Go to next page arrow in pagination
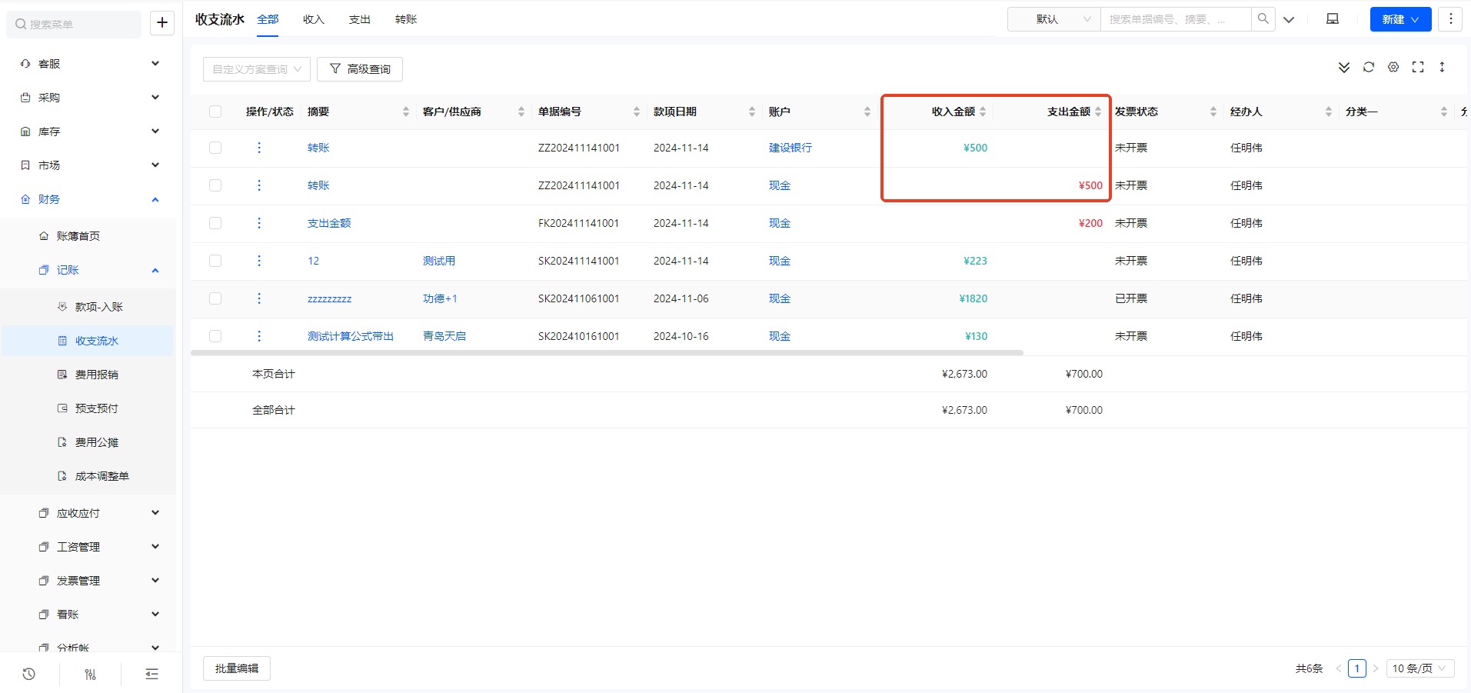Image resolution: width=1471 pixels, height=693 pixels. pos(1376,668)
